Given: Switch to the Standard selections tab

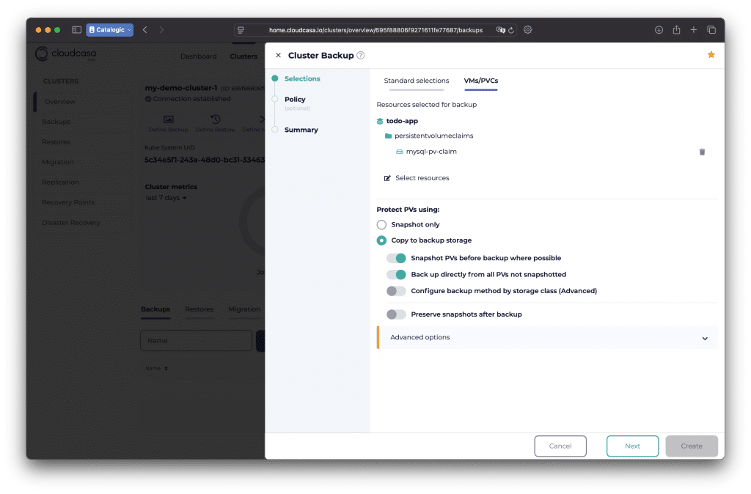Looking at the screenshot, I should coord(416,81).
